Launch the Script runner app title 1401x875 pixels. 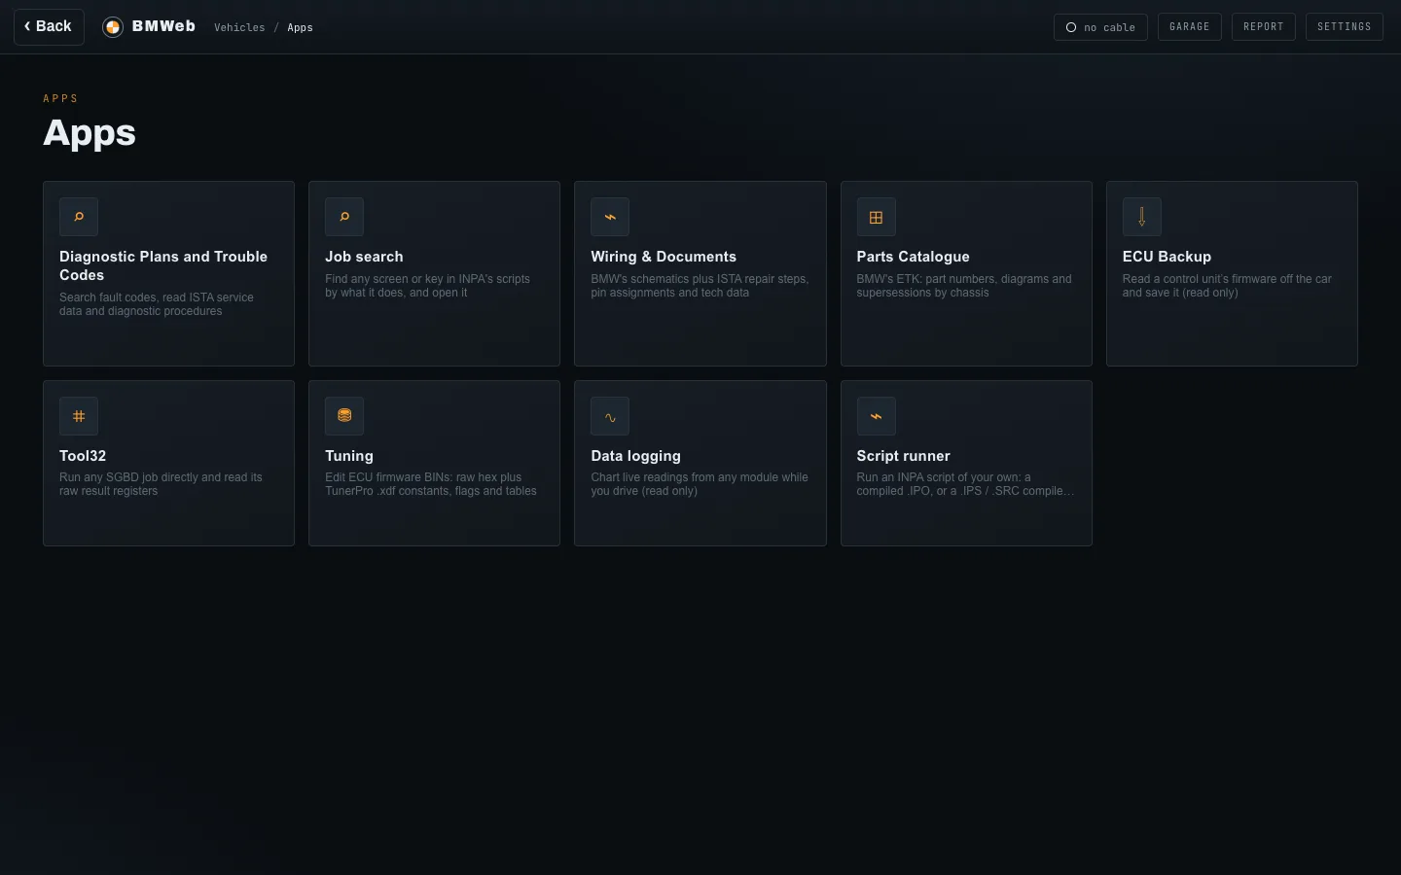pyautogui.click(x=903, y=456)
